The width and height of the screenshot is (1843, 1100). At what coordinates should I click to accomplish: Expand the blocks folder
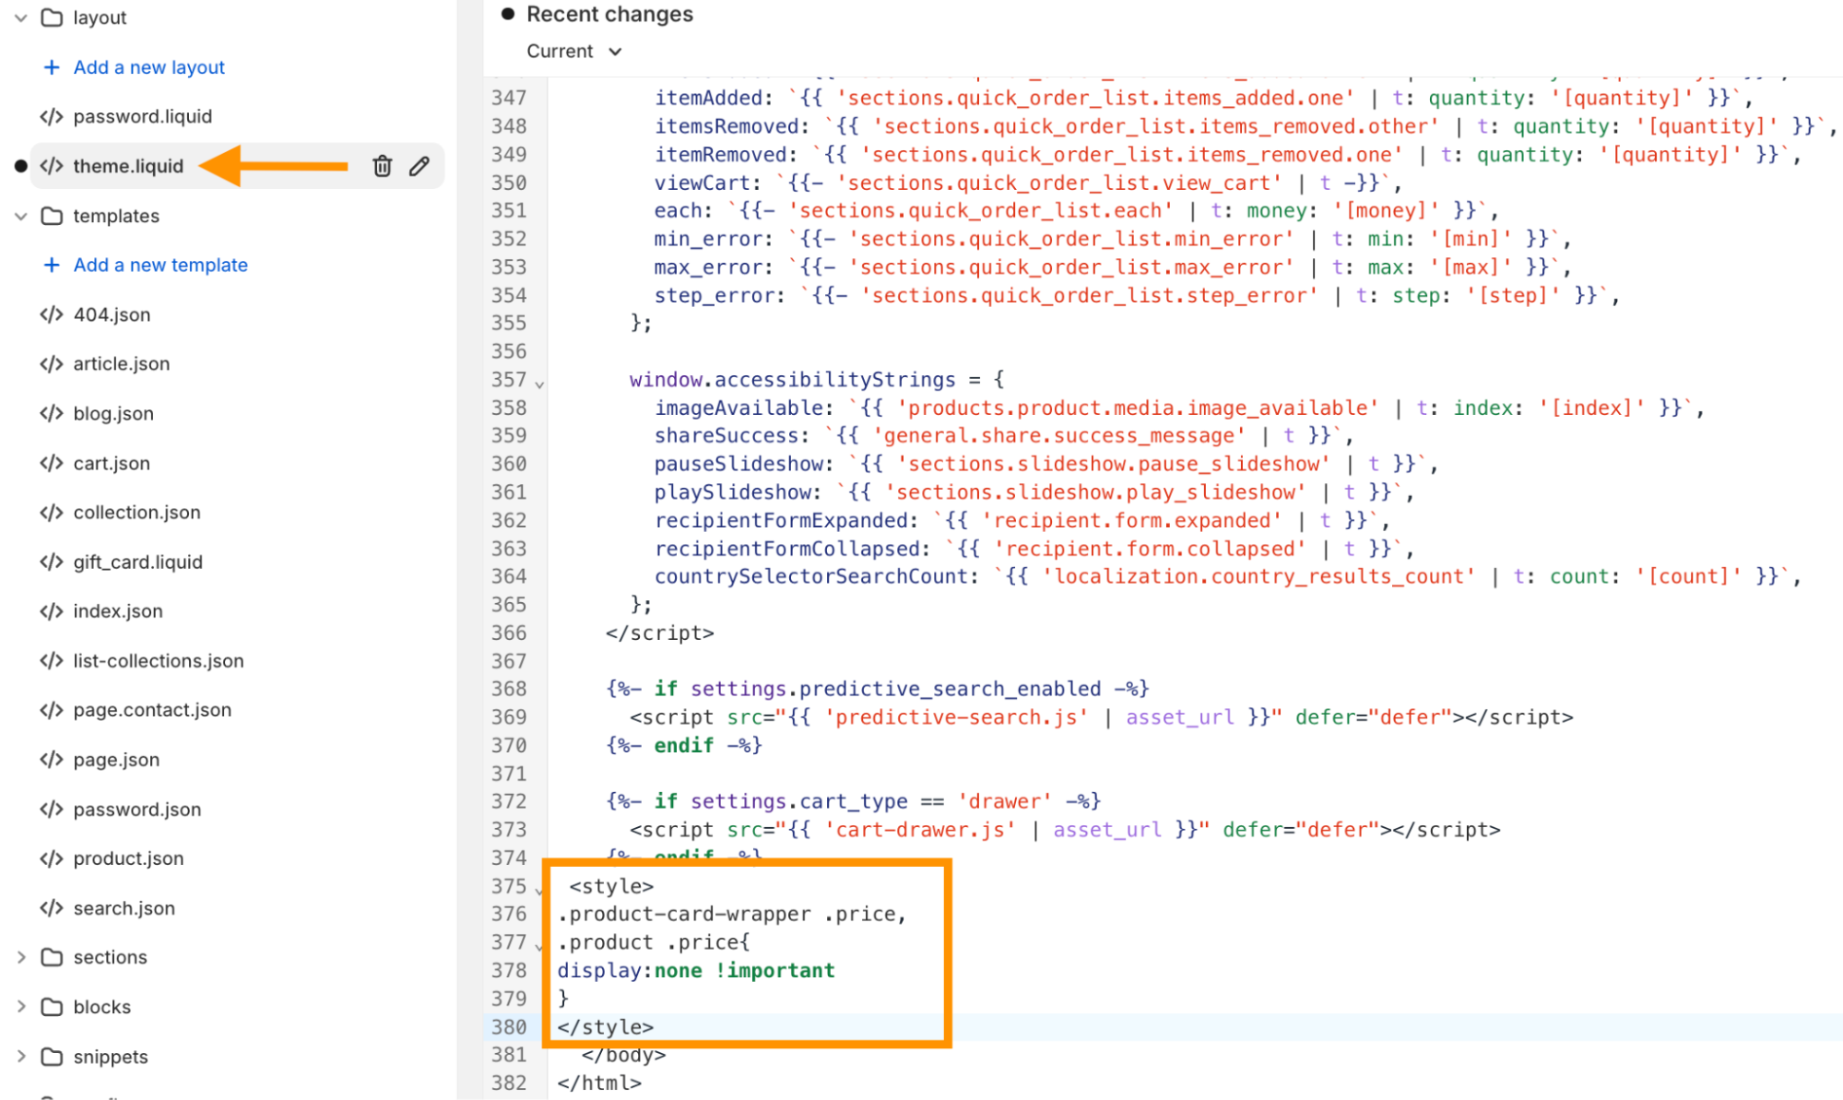[x=19, y=1006]
